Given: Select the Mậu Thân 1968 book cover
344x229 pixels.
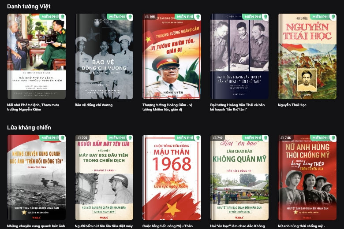Looking at the screenshot, I should 172,177.
